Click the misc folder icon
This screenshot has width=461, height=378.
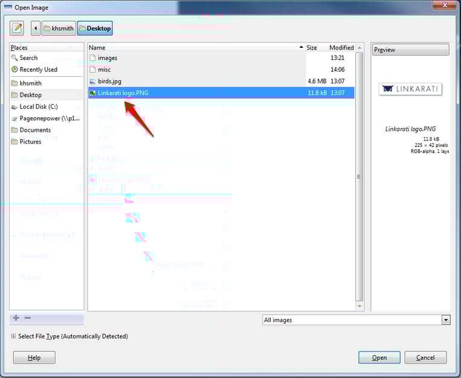coord(92,70)
